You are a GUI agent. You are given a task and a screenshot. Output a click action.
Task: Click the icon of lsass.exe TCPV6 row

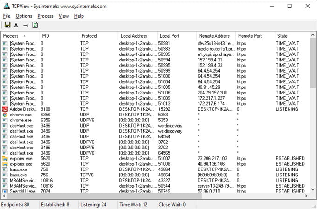click(5, 175)
